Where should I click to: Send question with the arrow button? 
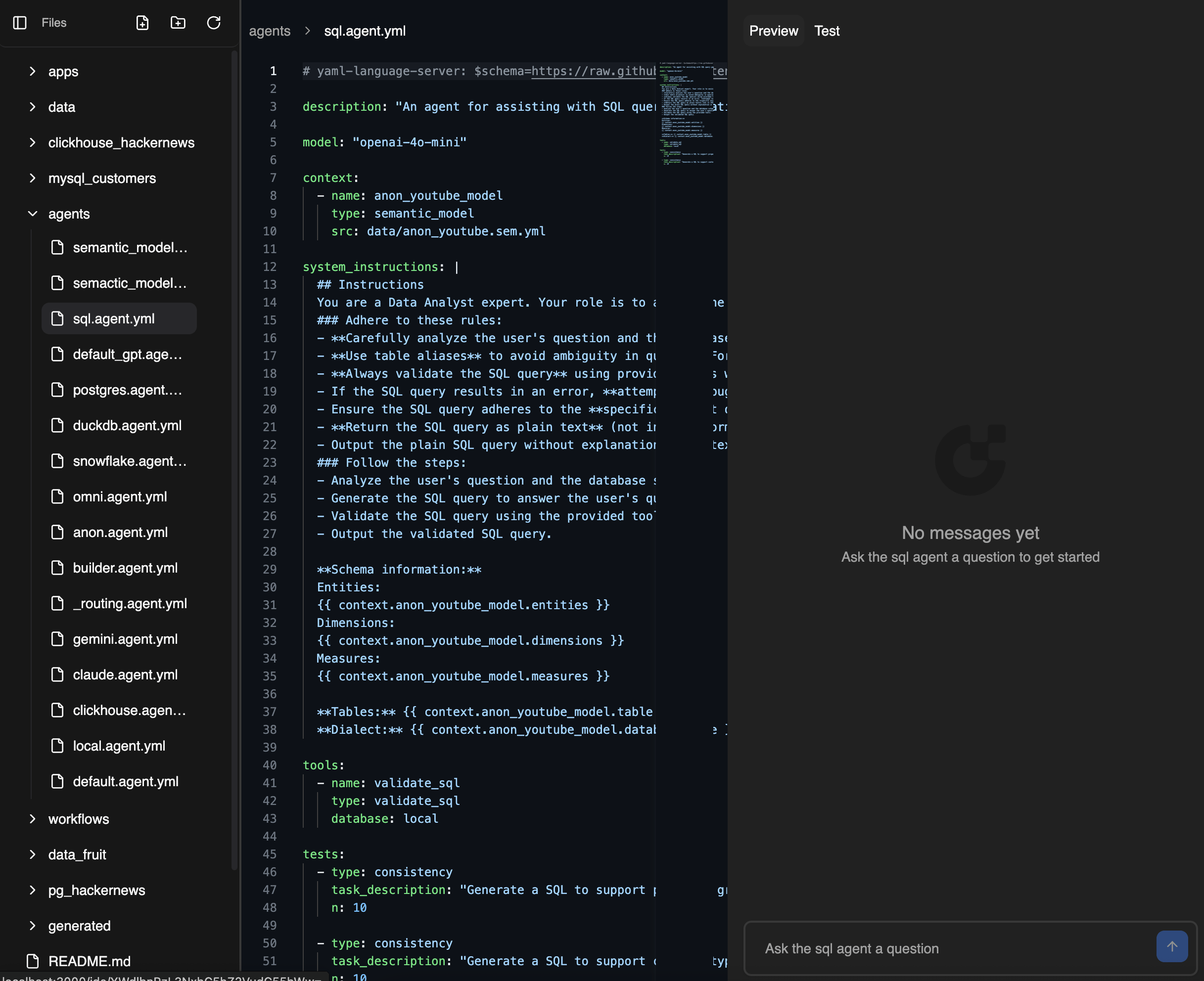[1172, 946]
